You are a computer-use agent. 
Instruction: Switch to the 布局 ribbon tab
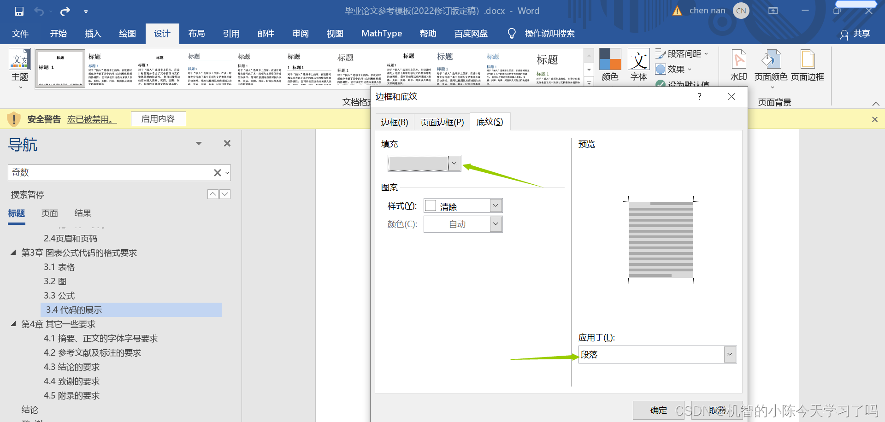click(197, 34)
